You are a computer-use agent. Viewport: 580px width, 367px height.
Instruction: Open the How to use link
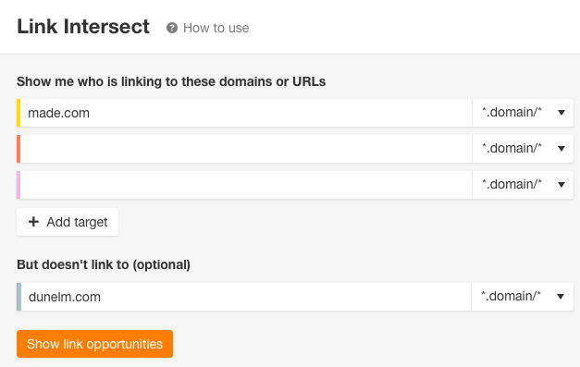(216, 28)
